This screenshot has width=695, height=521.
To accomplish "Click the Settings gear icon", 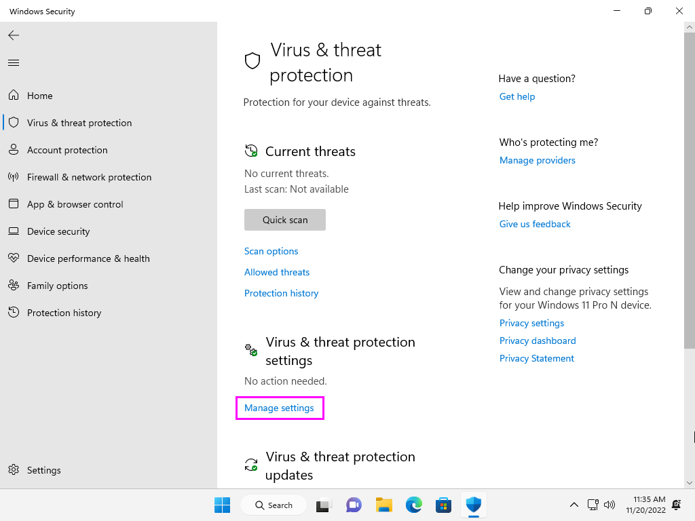I will [x=14, y=469].
